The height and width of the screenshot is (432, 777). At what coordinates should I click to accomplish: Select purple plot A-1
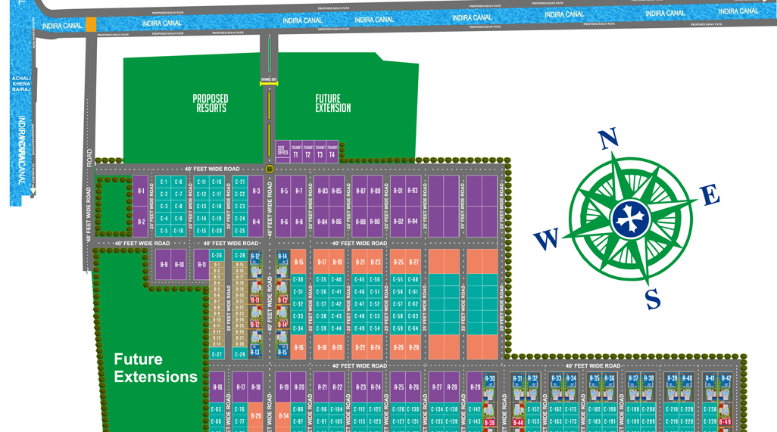pyautogui.click(x=141, y=191)
